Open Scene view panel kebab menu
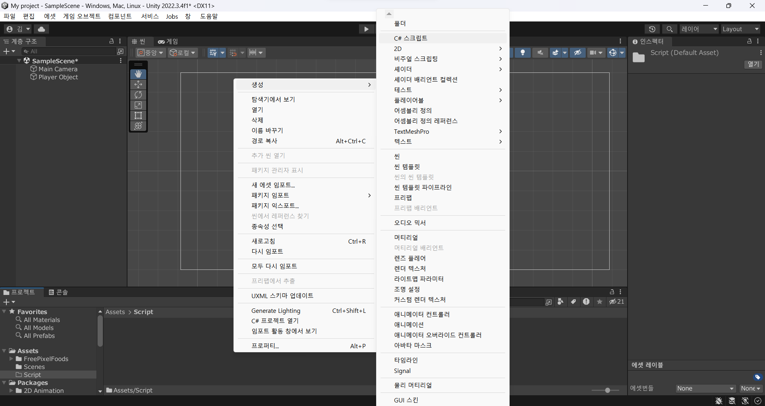Viewport: 765px width, 406px height. pos(620,41)
